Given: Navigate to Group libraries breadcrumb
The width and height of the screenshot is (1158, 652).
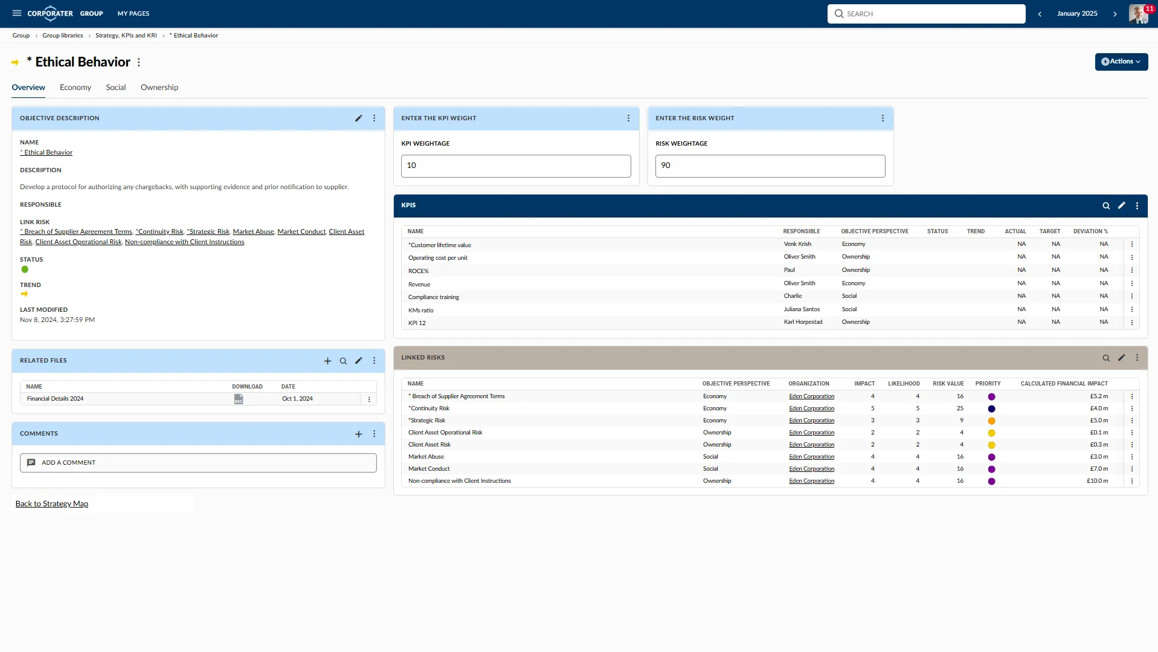Looking at the screenshot, I should [x=63, y=36].
